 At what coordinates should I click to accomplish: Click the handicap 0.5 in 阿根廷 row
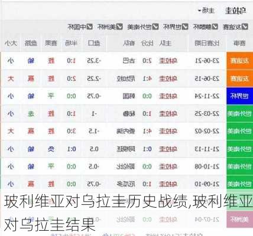pyautogui.click(x=94, y=149)
